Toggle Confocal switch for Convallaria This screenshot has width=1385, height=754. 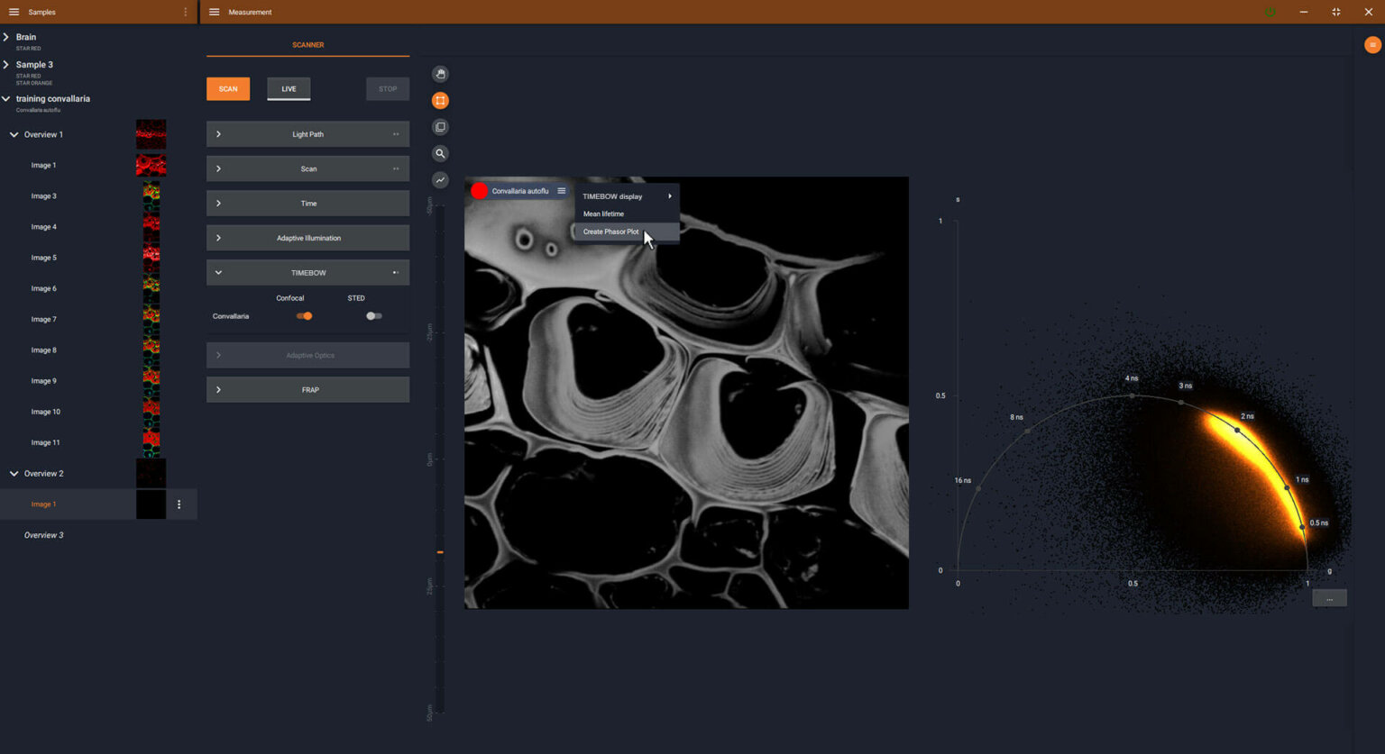coord(305,316)
